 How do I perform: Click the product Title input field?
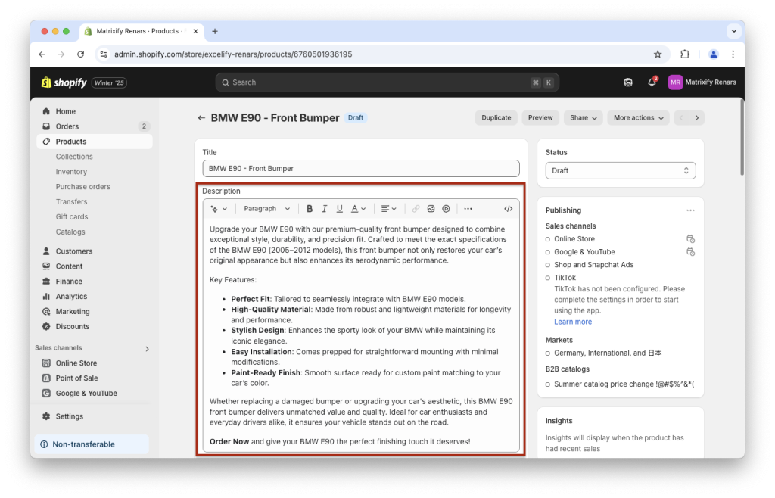coord(361,168)
